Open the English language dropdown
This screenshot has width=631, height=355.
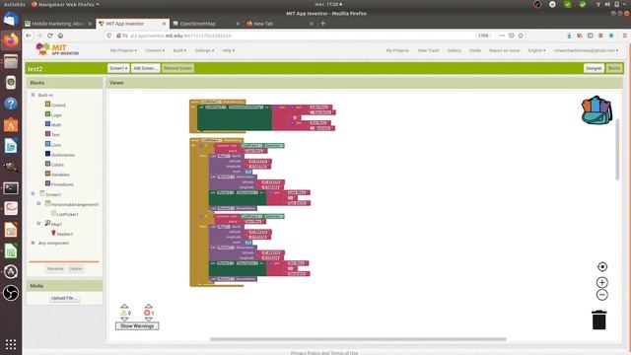pyautogui.click(x=536, y=50)
